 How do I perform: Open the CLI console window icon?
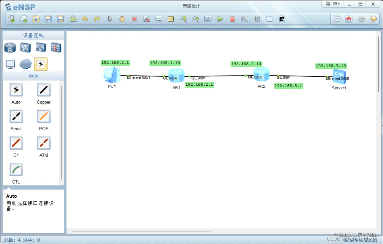(282, 19)
